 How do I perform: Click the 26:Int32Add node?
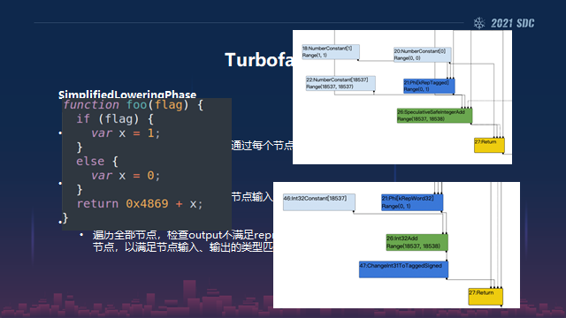417,242
